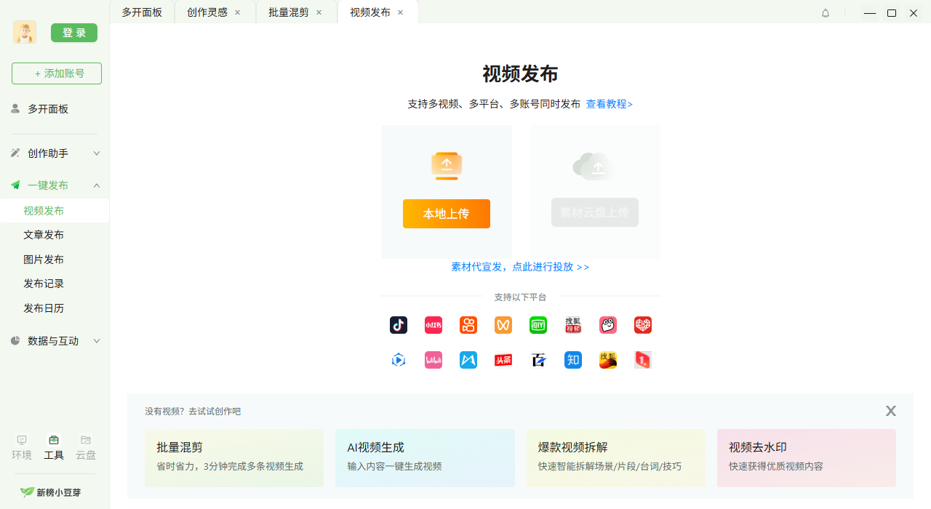This screenshot has height=509, width=931.
Task: Click the orange local upload icon
Action: (447, 166)
